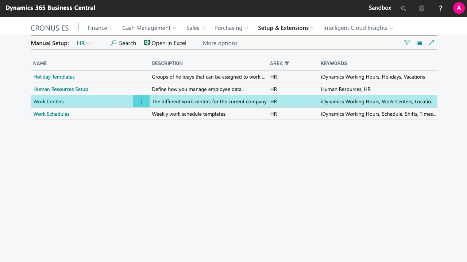Open the Holiday Templates setup page

coord(54,77)
